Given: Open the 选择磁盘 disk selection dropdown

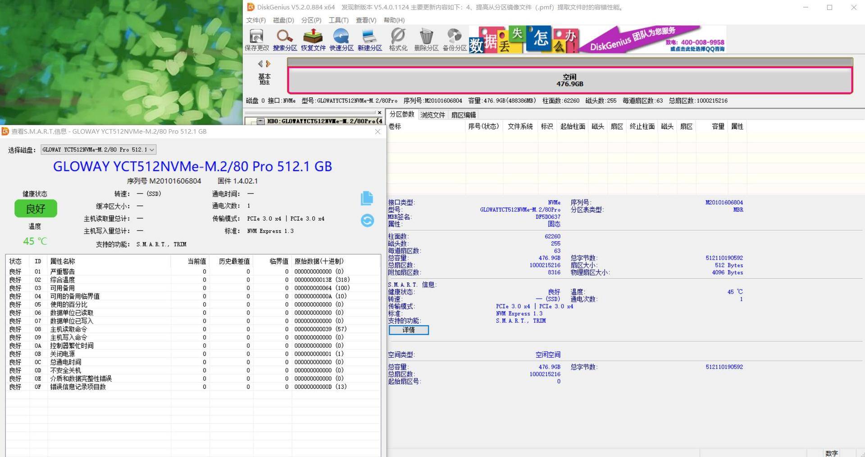Looking at the screenshot, I should click(98, 149).
